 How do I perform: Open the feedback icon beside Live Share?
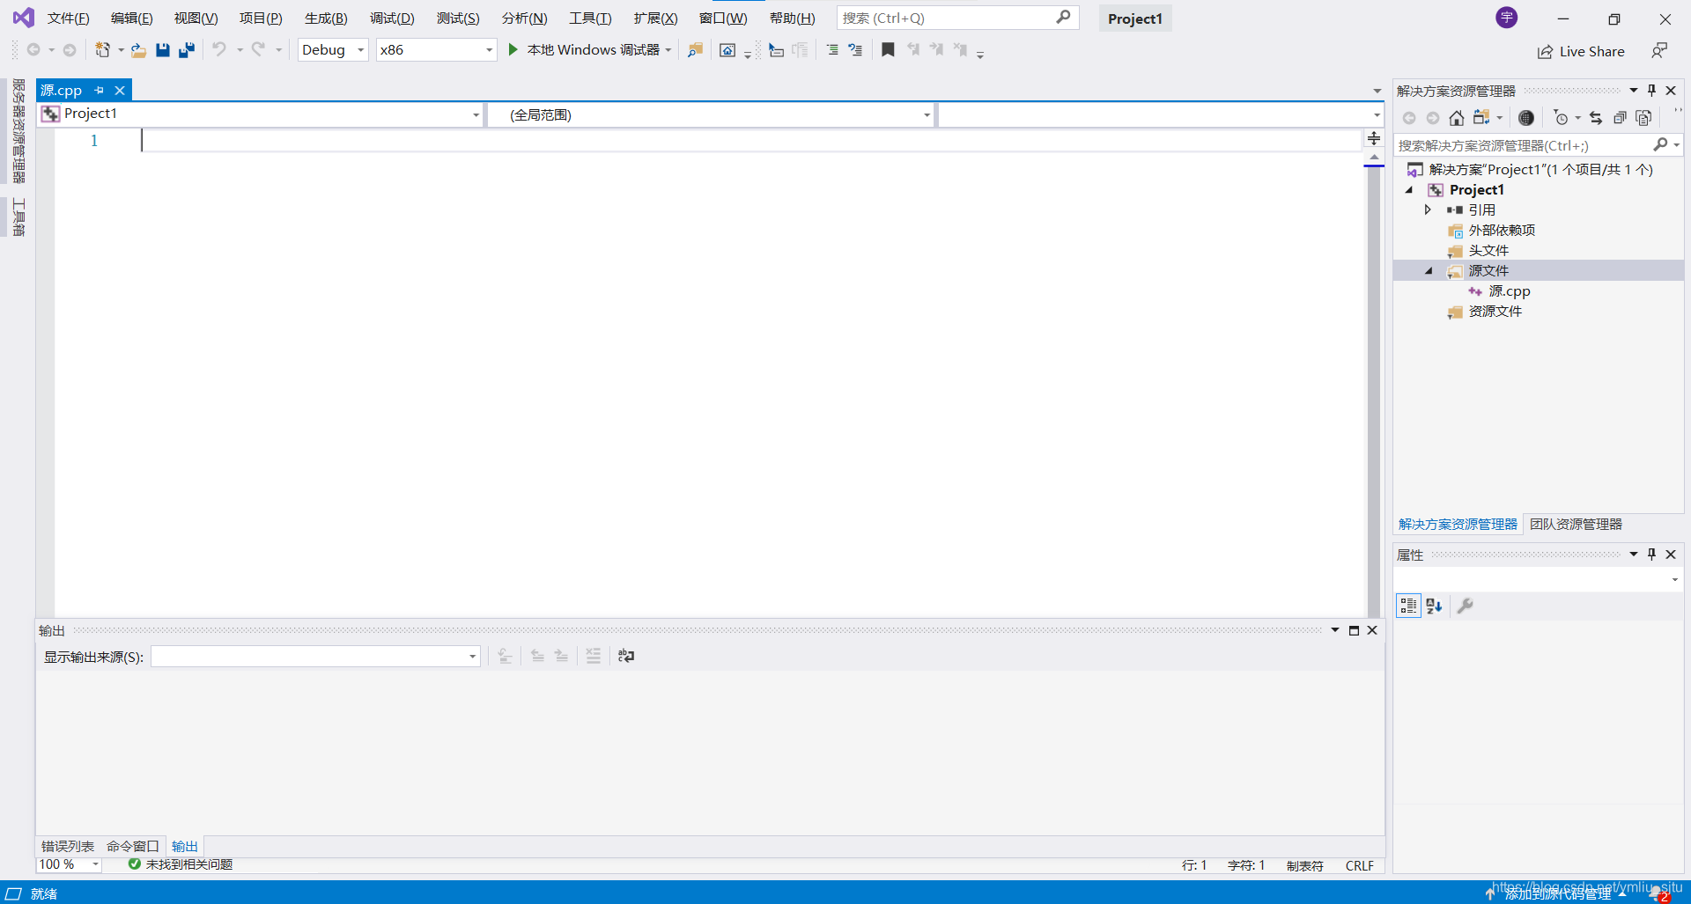[x=1659, y=51]
